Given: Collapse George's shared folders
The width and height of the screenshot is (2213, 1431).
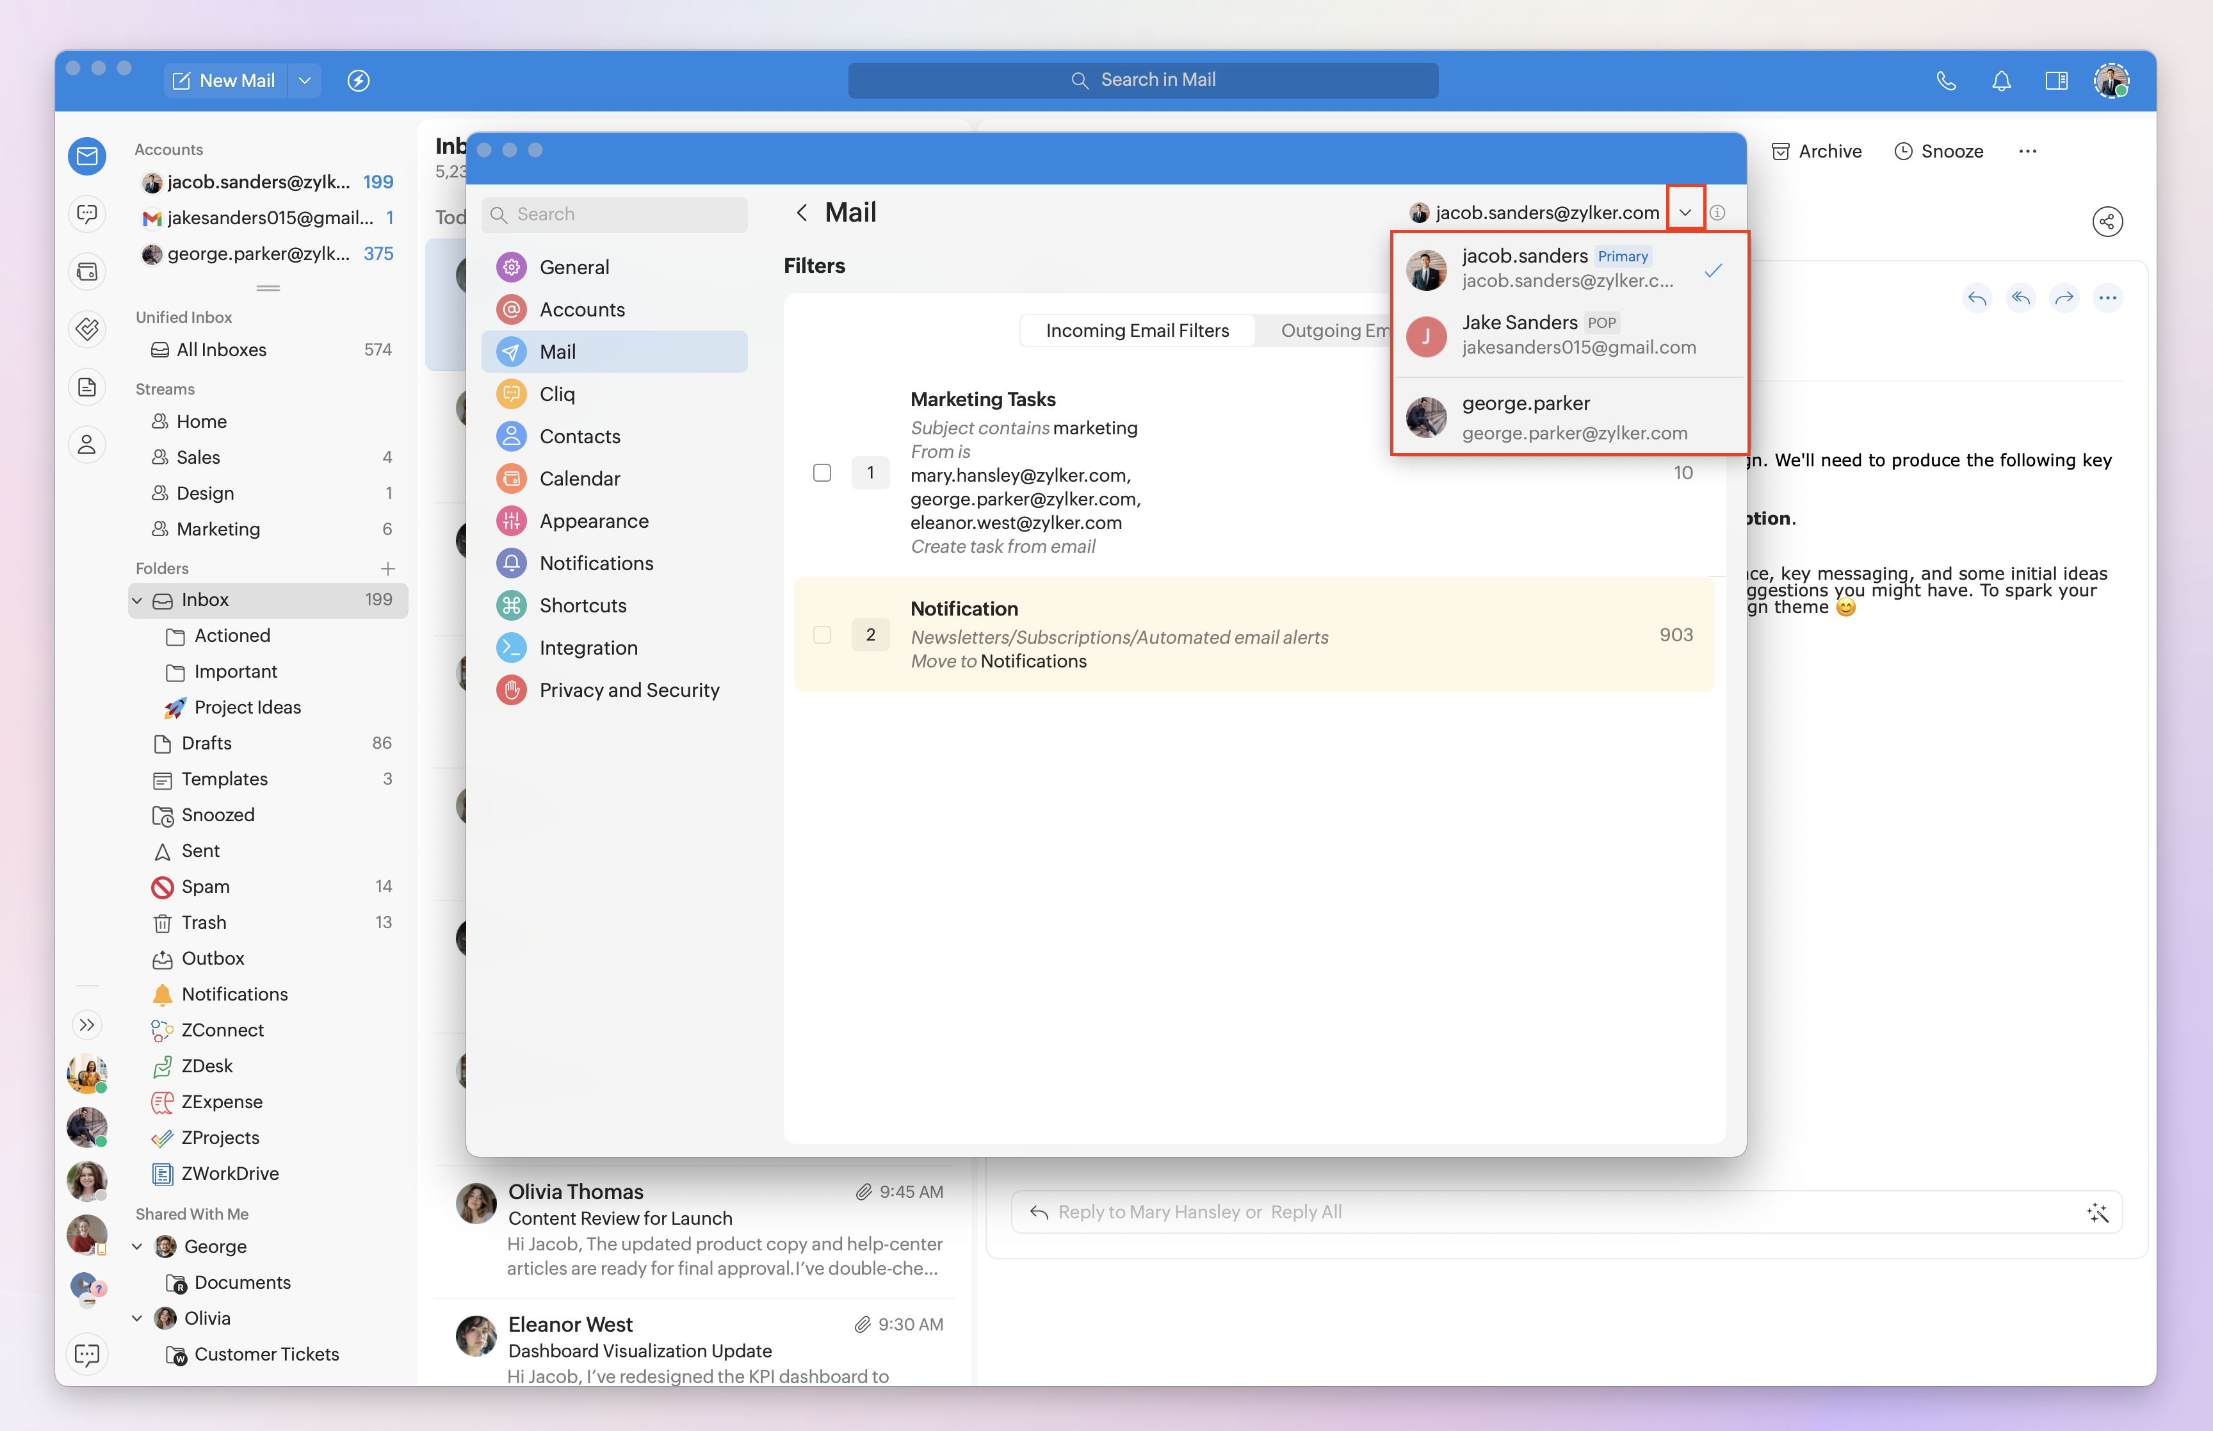Looking at the screenshot, I should tap(138, 1246).
